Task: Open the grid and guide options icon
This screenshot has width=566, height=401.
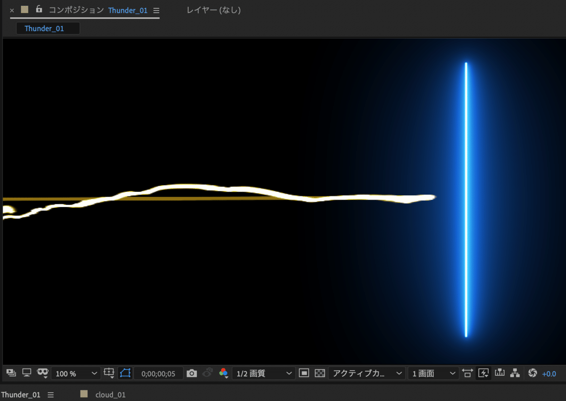Action: (x=109, y=373)
